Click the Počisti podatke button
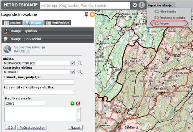This screenshot has width=193, height=132. (x=32, y=127)
